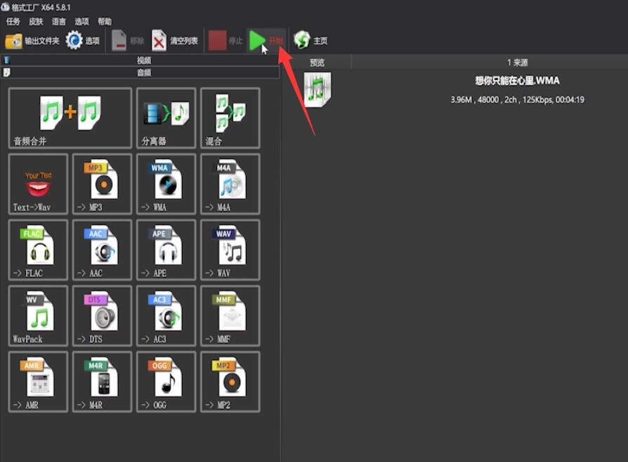628x462 pixels.
Task: Choose the Text->Wav converter
Action: [38, 184]
